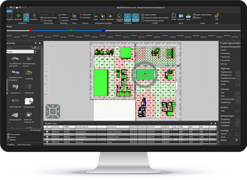The image size is (247, 180).
Task: Start the Experience video export
Action: 181,17
